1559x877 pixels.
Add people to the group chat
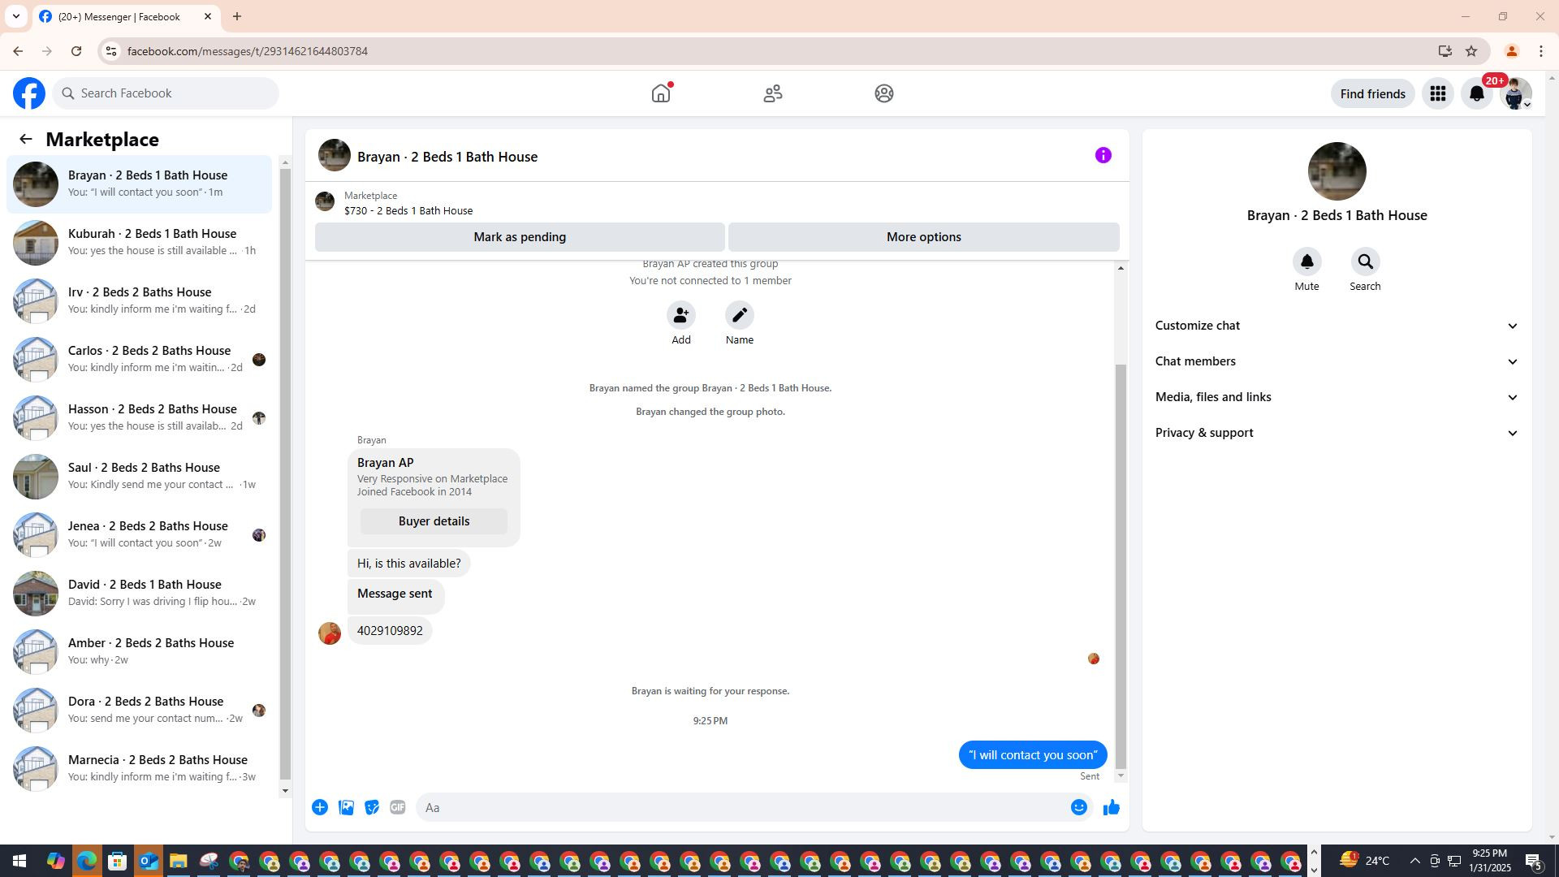coord(681,315)
